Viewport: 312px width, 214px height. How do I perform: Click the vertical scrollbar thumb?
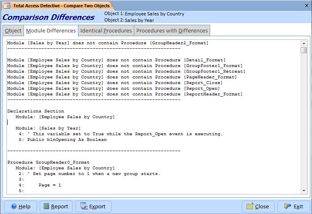[x=304, y=50]
